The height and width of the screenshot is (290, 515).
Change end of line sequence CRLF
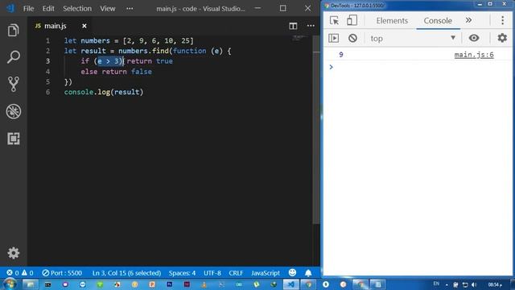coord(236,273)
